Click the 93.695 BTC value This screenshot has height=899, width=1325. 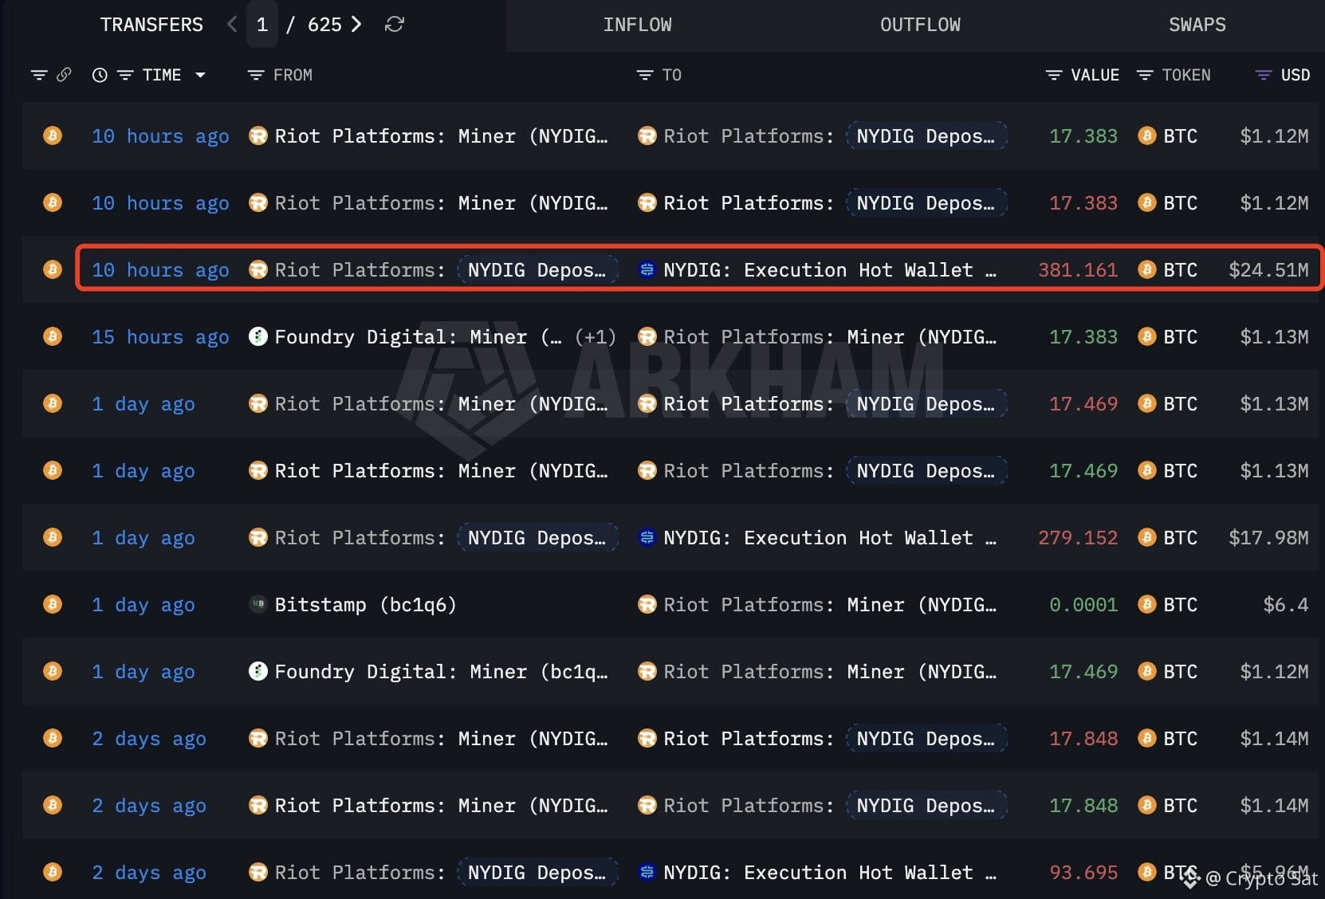(1083, 873)
